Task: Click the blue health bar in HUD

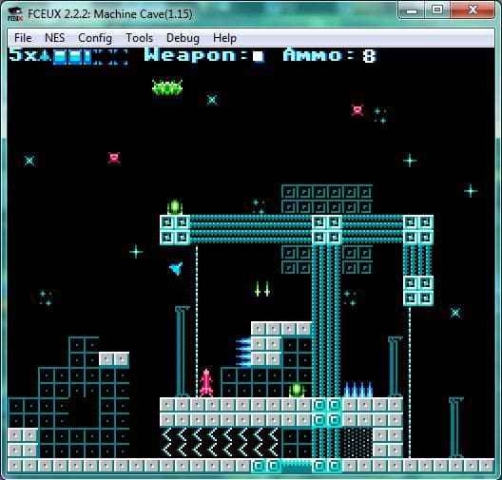Action: (x=91, y=57)
